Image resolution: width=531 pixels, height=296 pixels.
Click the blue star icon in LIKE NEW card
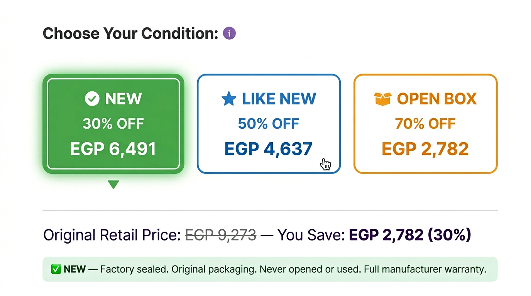(x=228, y=99)
